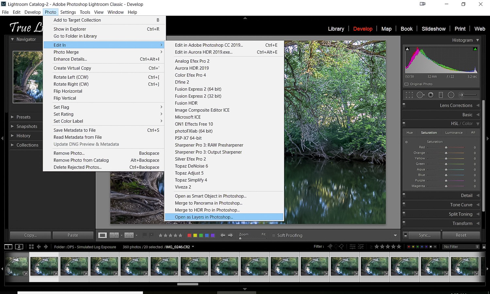The image size is (490, 294).
Task: Toggle the Original Photo option under the Histogram
Action: [x=408, y=84]
